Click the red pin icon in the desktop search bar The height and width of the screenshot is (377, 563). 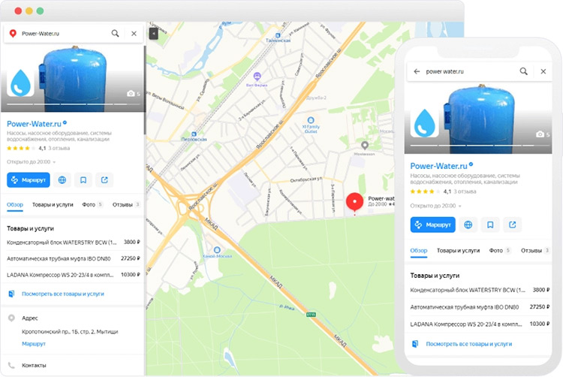(x=13, y=33)
